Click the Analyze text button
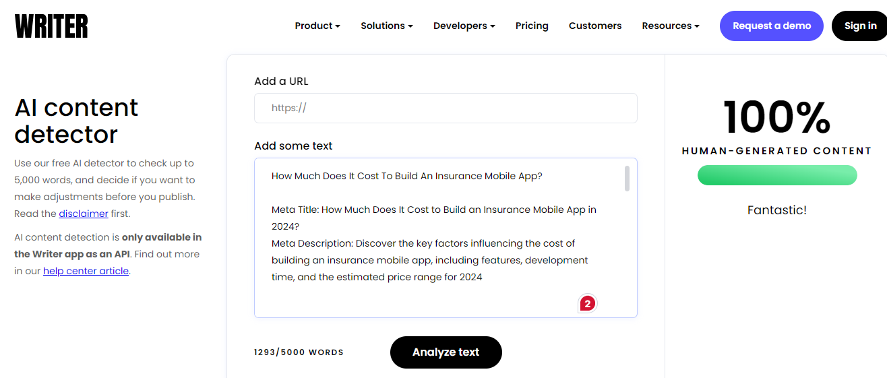887x378 pixels. 446,352
